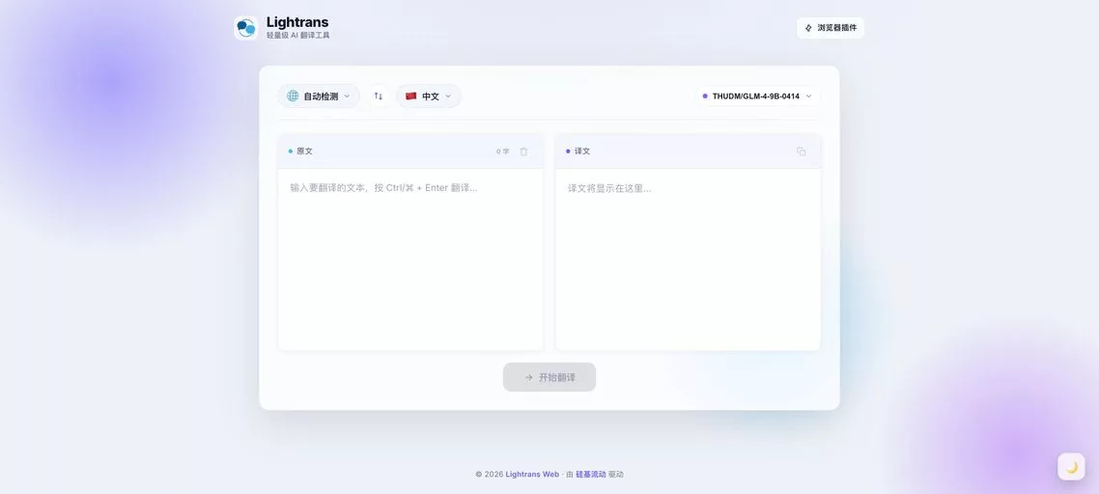This screenshot has height=494, width=1099.
Task: Open the Lightrans Web footer link
Action: click(x=533, y=475)
